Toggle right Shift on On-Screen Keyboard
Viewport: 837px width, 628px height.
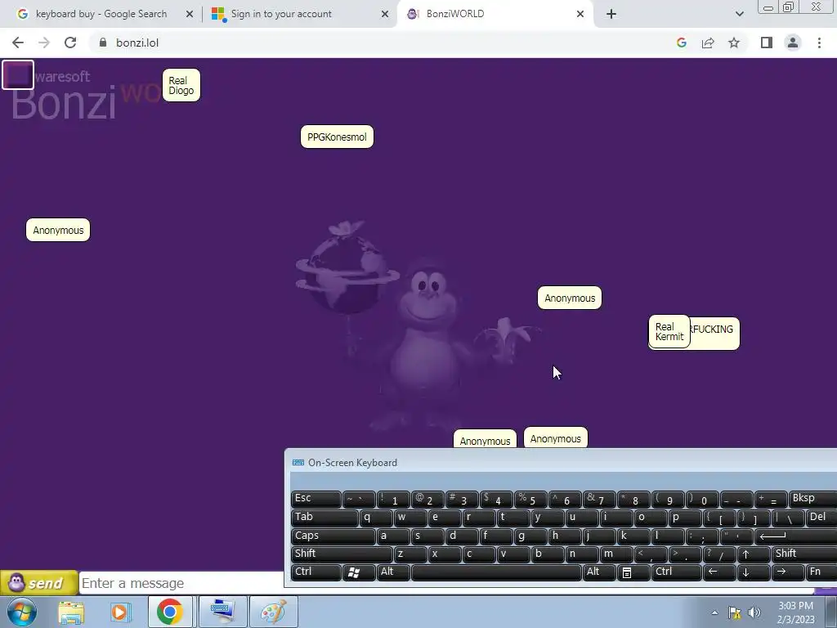(x=804, y=554)
